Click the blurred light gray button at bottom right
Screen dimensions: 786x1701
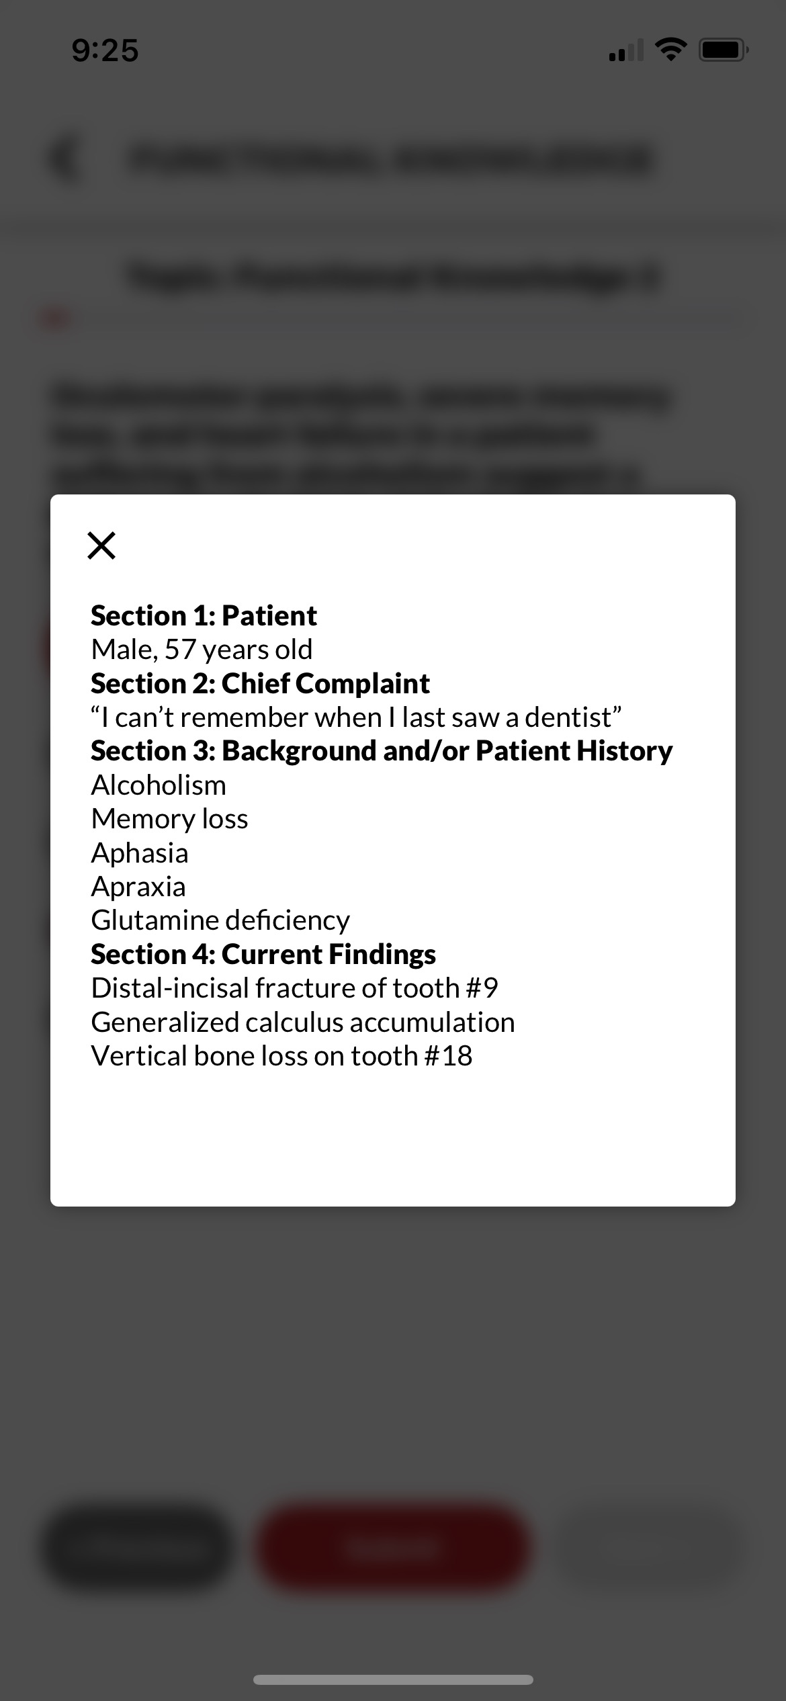point(649,1547)
